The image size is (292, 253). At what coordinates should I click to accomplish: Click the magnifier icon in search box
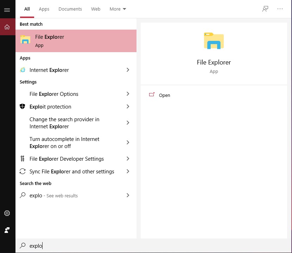(23, 246)
